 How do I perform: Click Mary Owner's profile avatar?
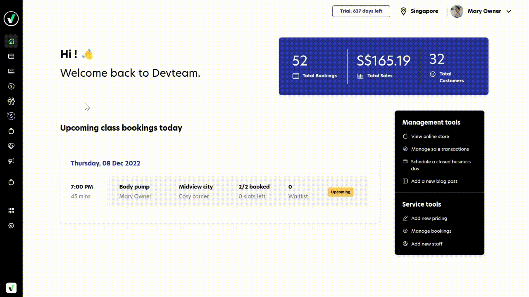click(457, 11)
